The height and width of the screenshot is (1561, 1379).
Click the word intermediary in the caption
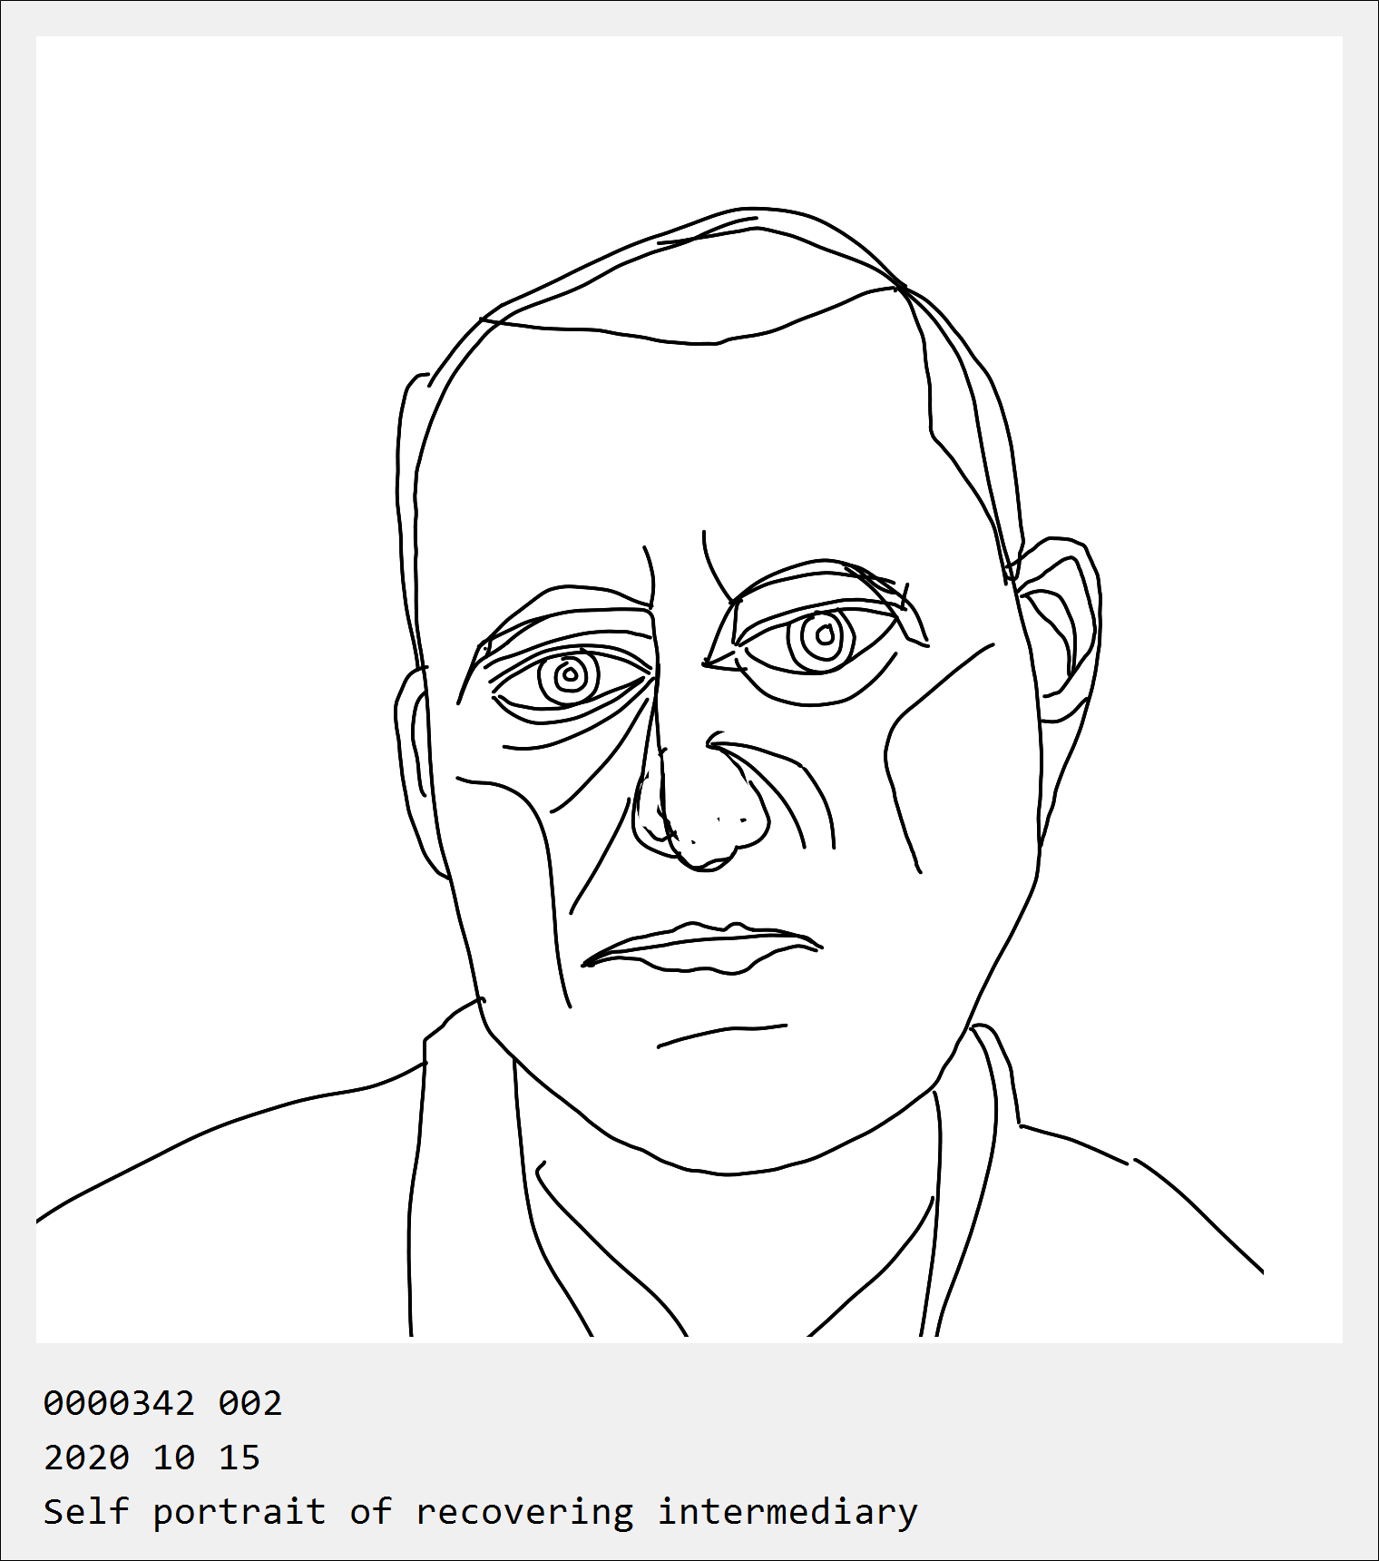(x=787, y=1513)
